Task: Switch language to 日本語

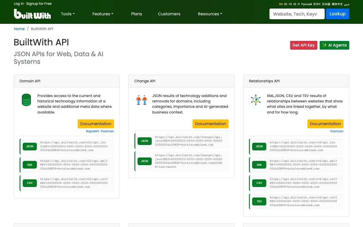Action: tap(326, 4)
